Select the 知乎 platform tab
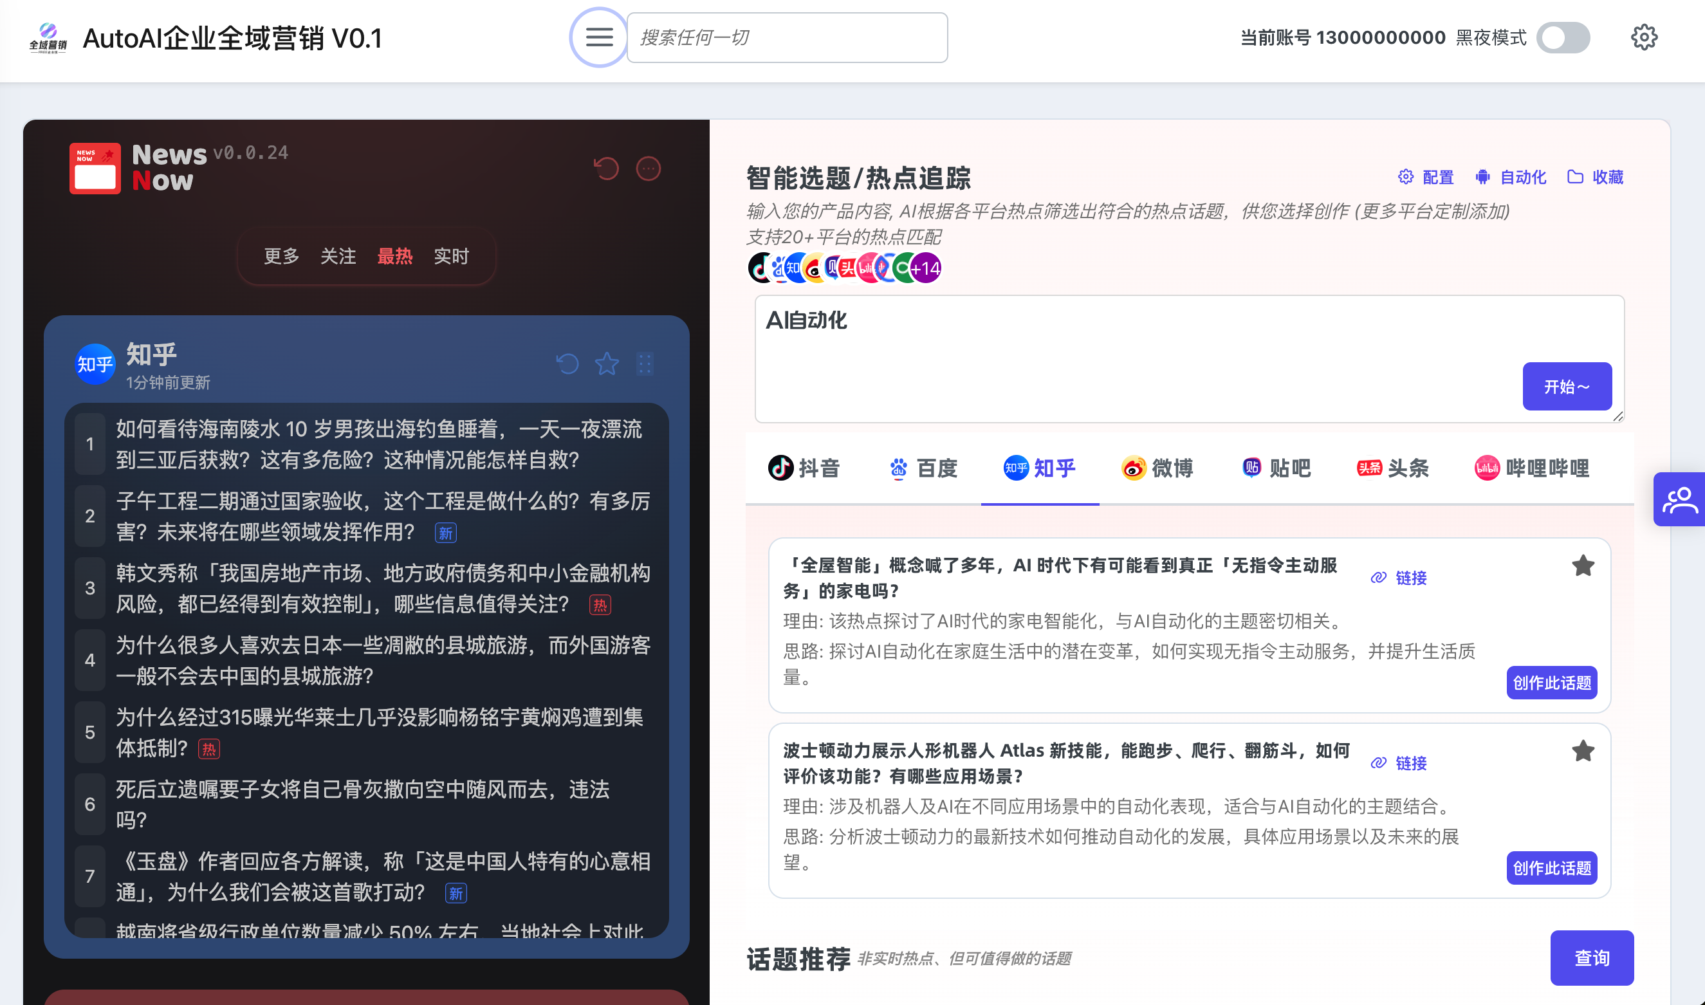 pyautogui.click(x=1039, y=468)
